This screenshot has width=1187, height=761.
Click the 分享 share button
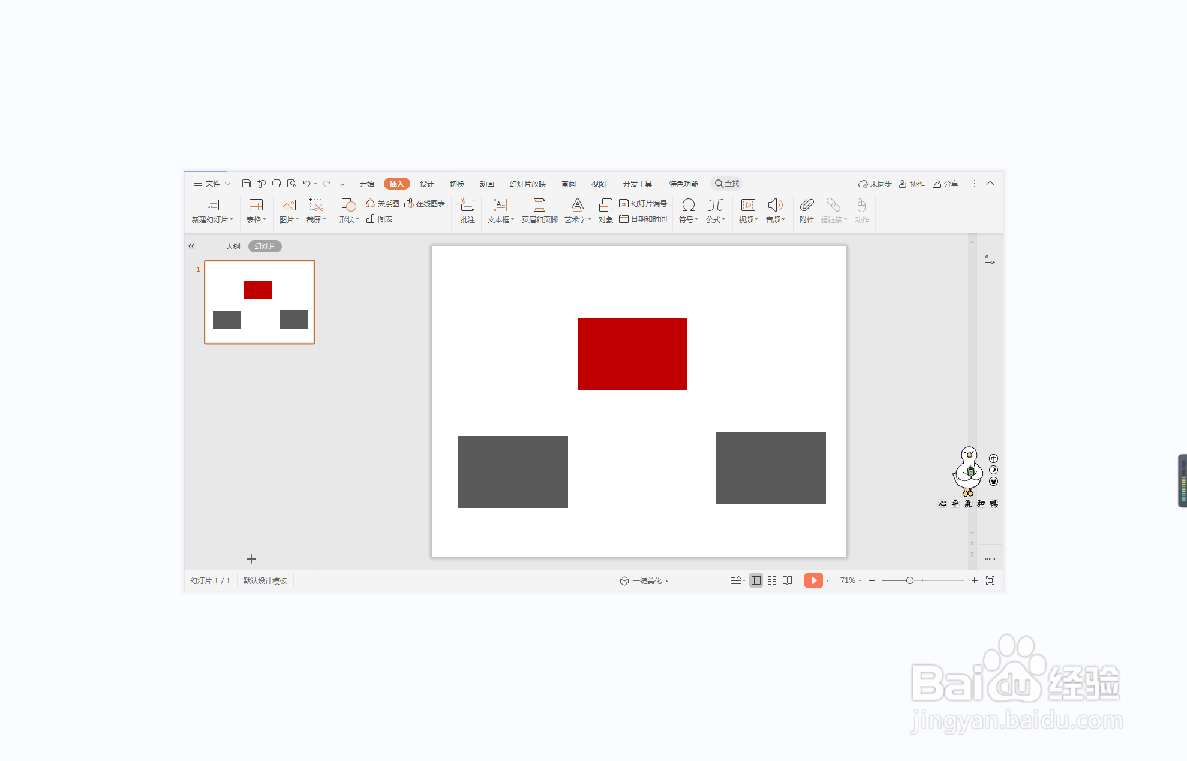(x=945, y=184)
